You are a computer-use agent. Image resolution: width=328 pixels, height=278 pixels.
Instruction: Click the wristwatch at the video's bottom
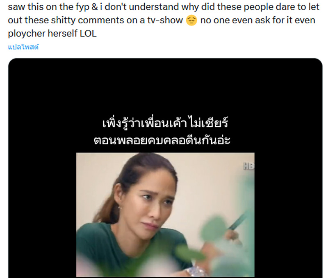[196, 272]
